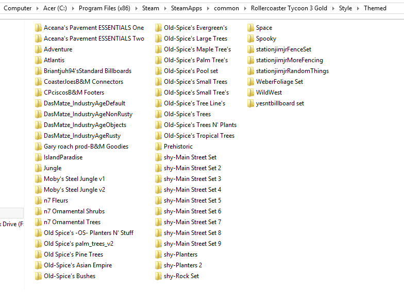404x292 pixels.
Task: Select the shy-Main Street Set 5 folder
Action: pyautogui.click(x=192, y=200)
